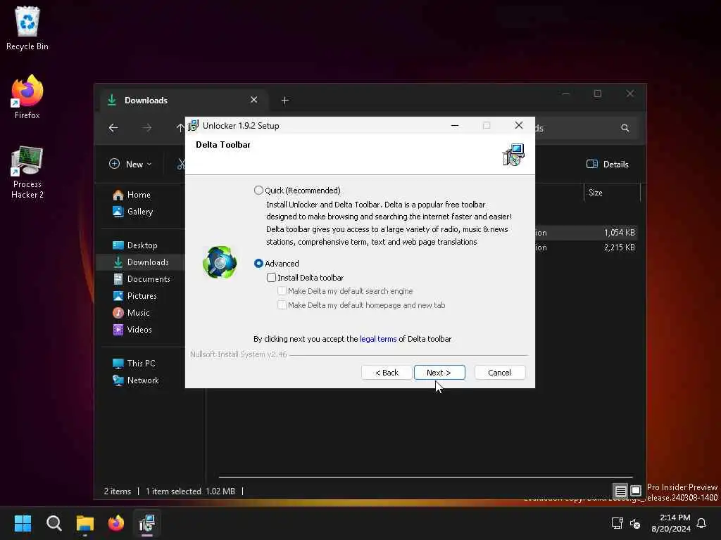Open Network in the navigation pane

click(142, 380)
